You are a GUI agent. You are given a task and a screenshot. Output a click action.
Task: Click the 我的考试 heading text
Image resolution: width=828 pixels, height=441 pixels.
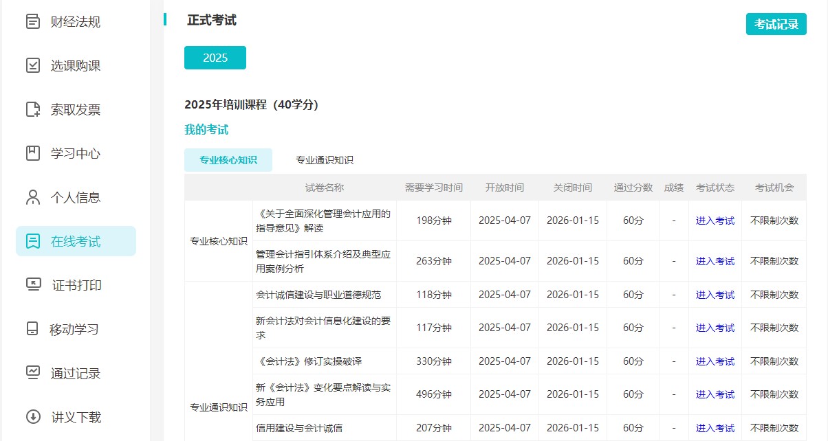[206, 130]
